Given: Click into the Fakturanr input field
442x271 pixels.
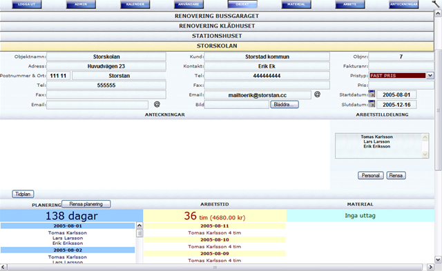Looking at the screenshot, I should click(401, 66).
